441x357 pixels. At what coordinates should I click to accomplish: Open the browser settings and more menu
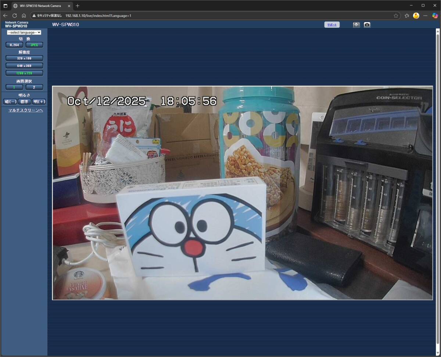coord(425,15)
